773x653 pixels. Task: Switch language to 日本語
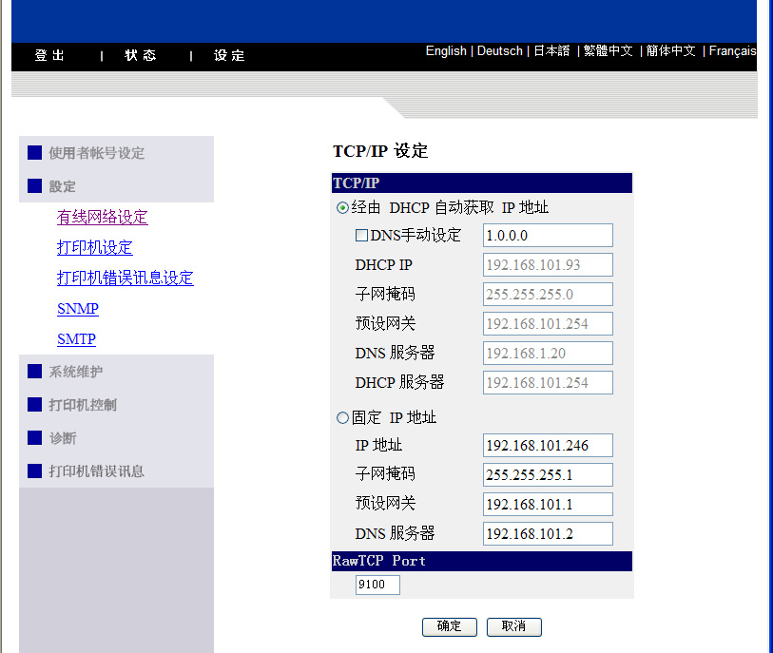[x=551, y=51]
